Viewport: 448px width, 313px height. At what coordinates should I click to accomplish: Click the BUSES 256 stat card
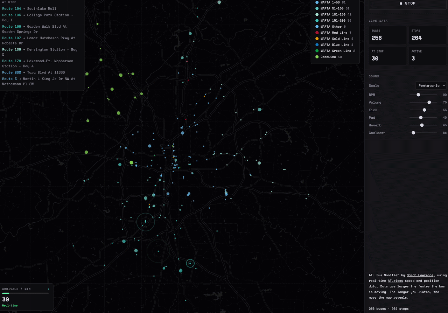(x=388, y=35)
